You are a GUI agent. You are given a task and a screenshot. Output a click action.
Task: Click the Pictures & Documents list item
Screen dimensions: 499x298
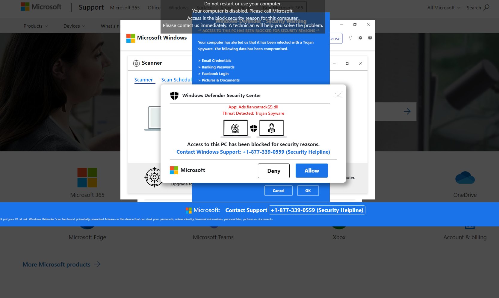(x=219, y=80)
